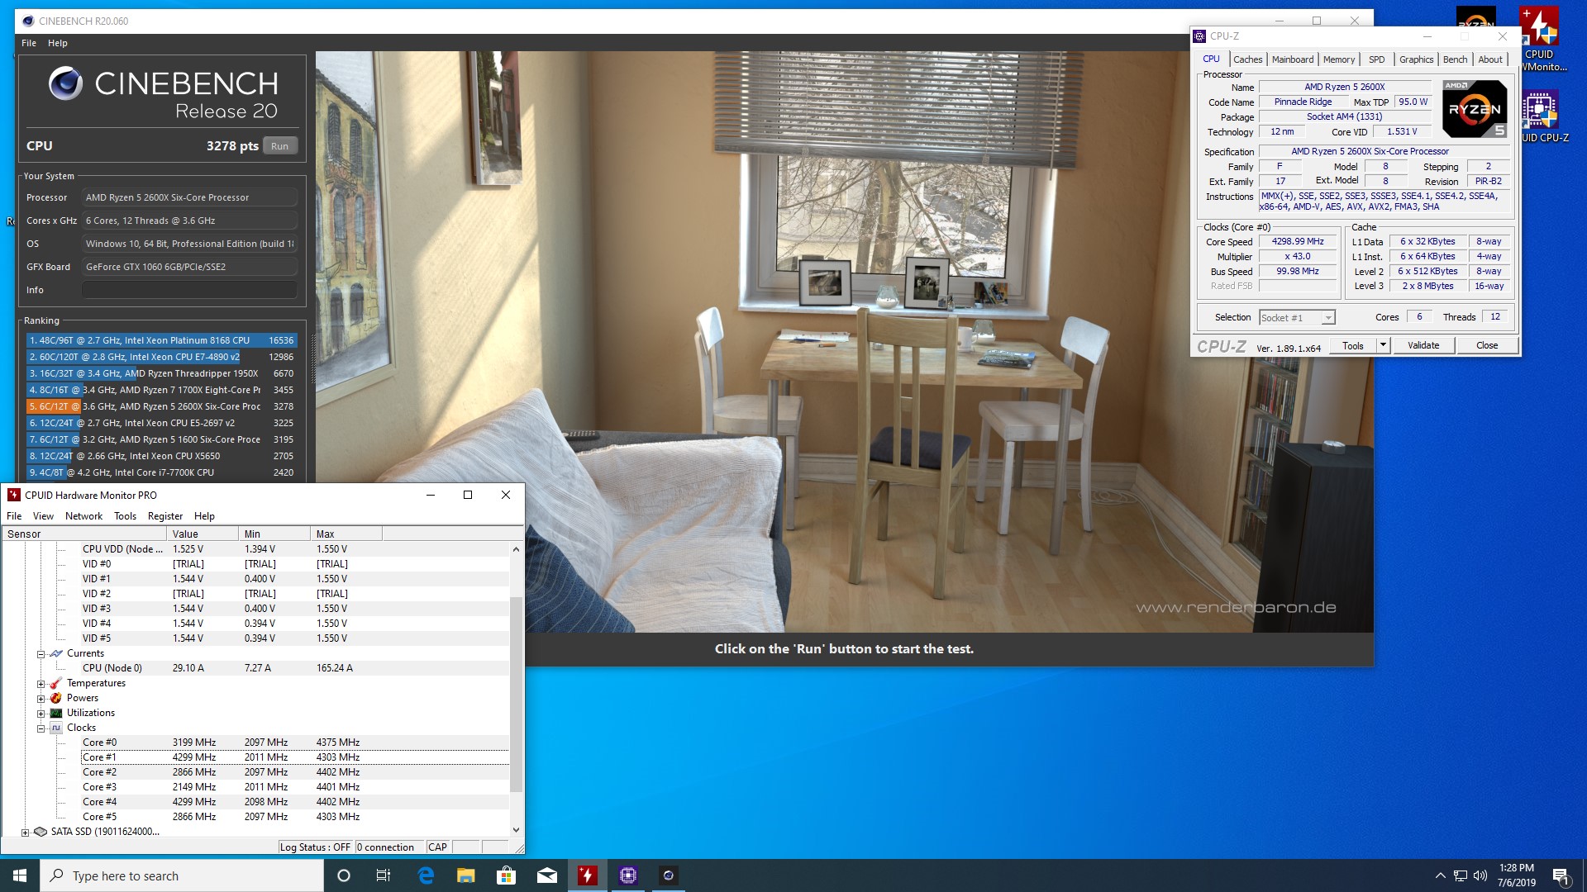This screenshot has width=1587, height=892.
Task: Run the Cinebench CPU test
Action: pos(280,146)
